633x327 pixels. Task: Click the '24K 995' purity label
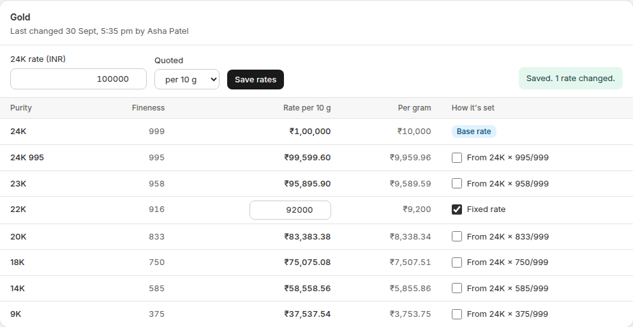point(27,158)
